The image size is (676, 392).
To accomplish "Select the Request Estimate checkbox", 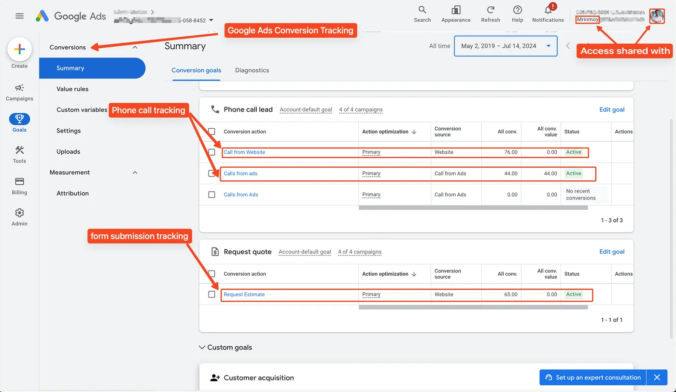I will (211, 294).
